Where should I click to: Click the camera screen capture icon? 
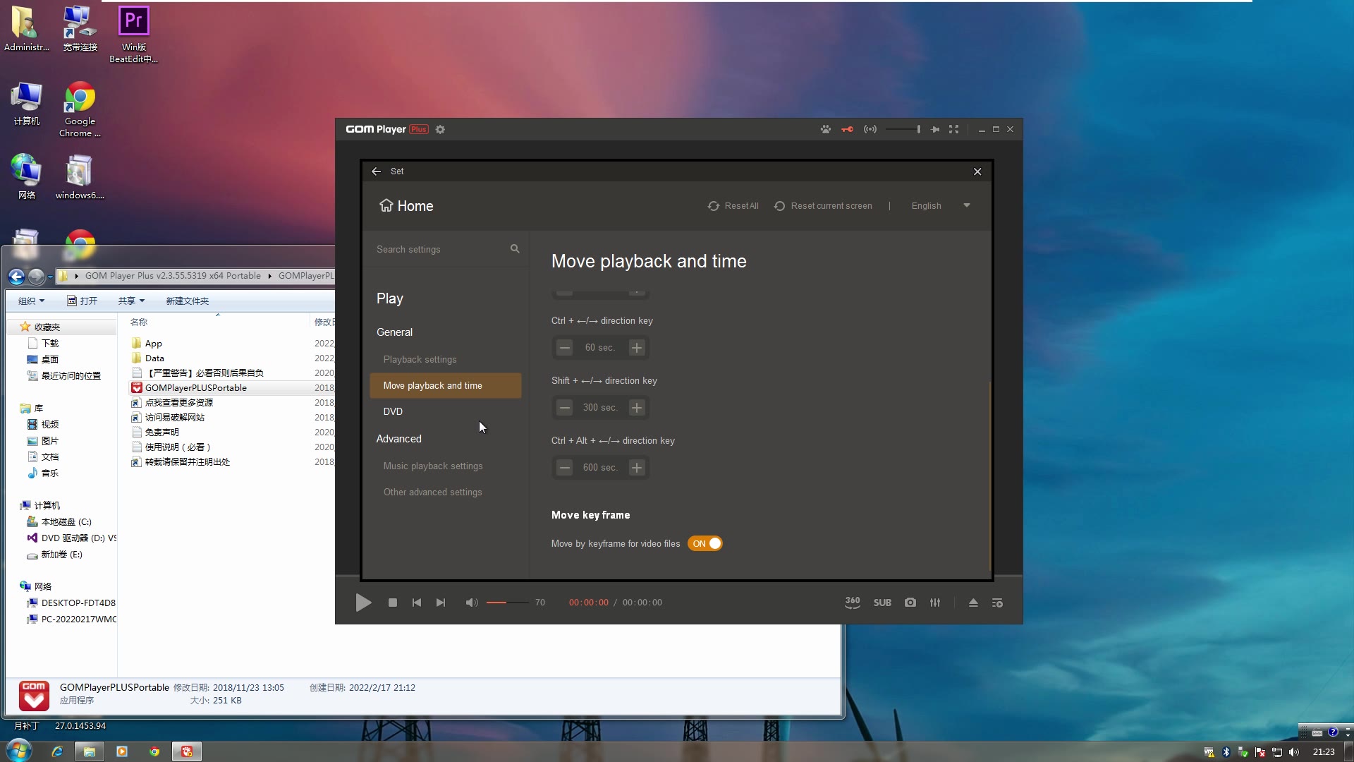(x=910, y=603)
